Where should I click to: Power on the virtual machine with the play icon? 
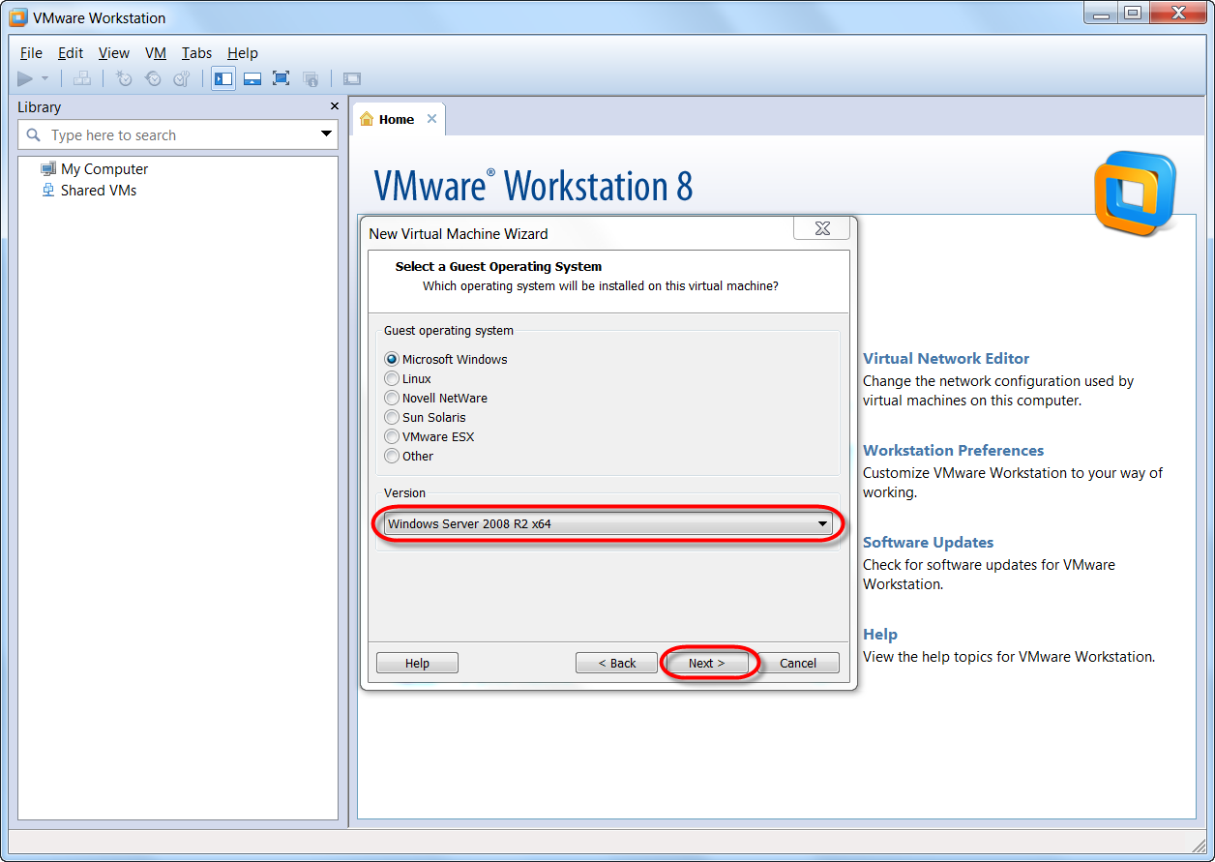(x=25, y=79)
